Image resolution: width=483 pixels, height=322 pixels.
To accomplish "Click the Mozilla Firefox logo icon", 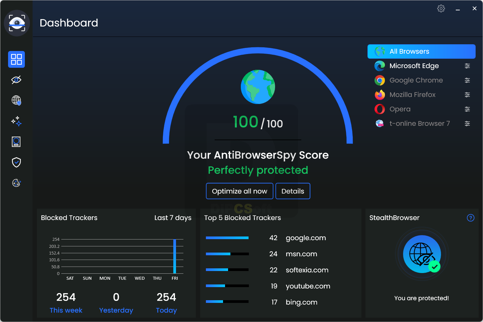I will click(380, 95).
